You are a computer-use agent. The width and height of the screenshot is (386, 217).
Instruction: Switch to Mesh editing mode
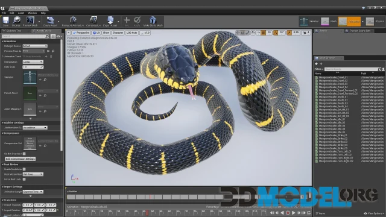click(329, 22)
